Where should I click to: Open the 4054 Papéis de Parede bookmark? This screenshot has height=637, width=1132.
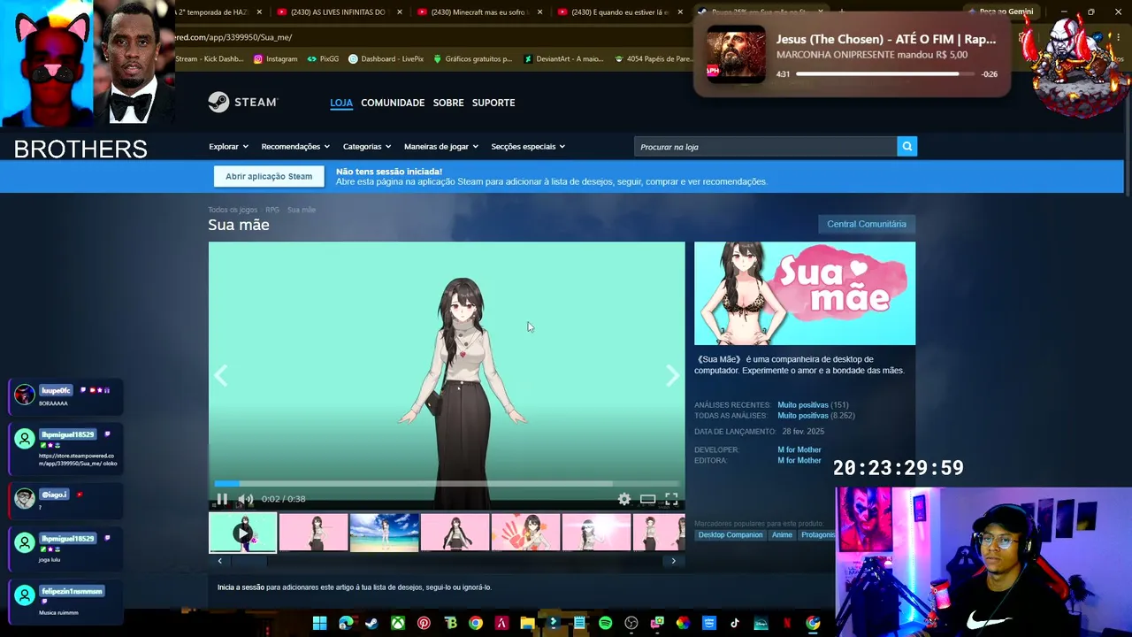pyautogui.click(x=653, y=59)
